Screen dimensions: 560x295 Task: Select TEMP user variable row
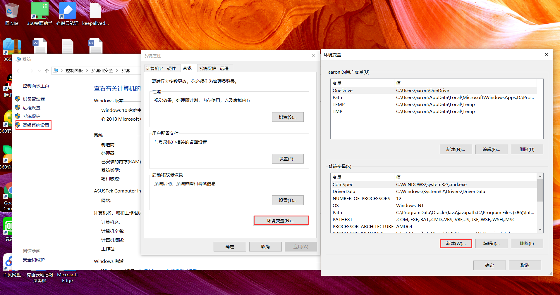434,104
